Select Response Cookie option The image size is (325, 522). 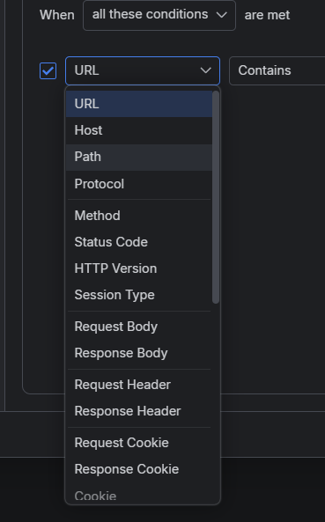point(139,469)
